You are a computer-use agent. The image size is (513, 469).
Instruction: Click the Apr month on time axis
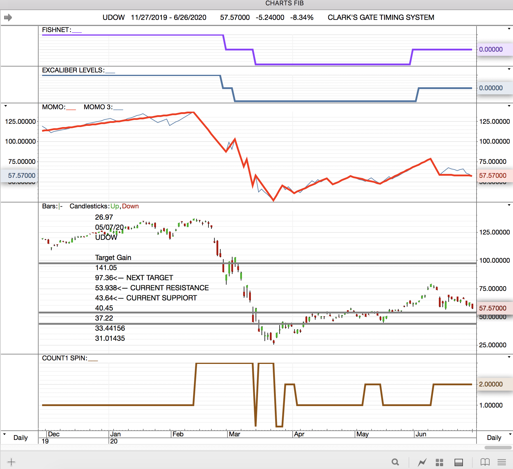click(299, 434)
